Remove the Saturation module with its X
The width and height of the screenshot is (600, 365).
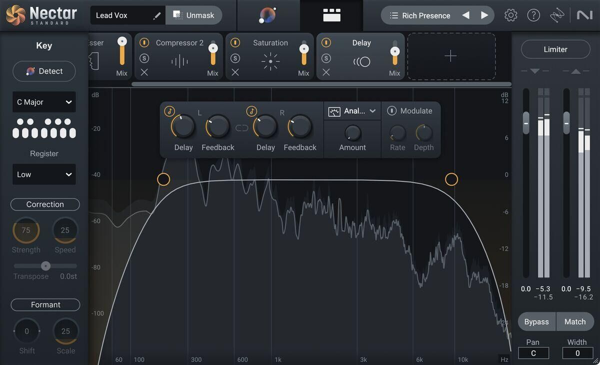[235, 72]
